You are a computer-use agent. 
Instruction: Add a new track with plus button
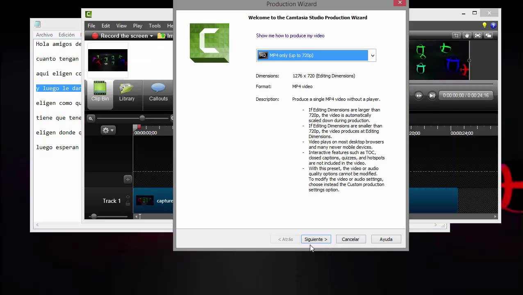click(x=128, y=179)
